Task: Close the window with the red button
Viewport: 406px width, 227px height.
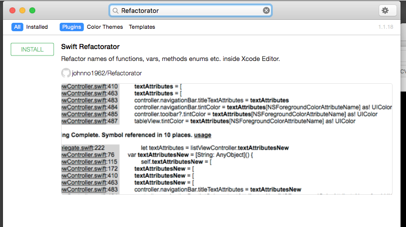Action: (x=12, y=10)
